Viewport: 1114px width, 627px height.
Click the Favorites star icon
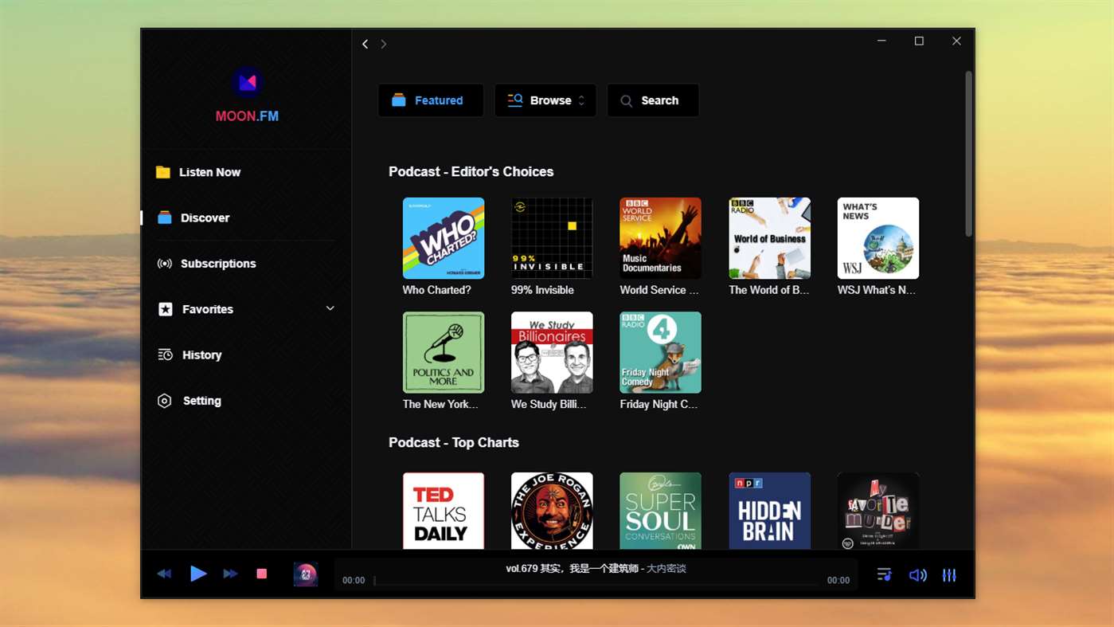coord(165,309)
